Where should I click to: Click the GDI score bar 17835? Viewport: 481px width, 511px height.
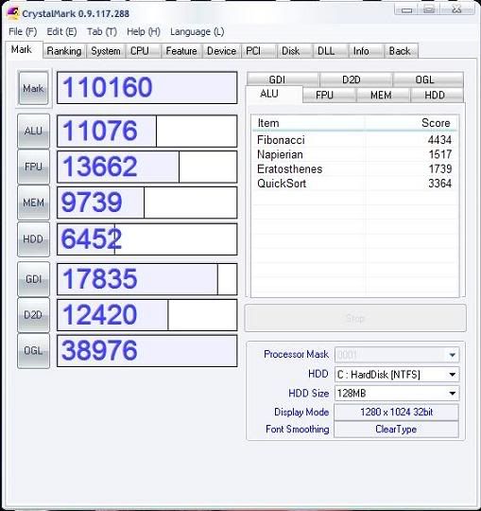click(x=147, y=279)
